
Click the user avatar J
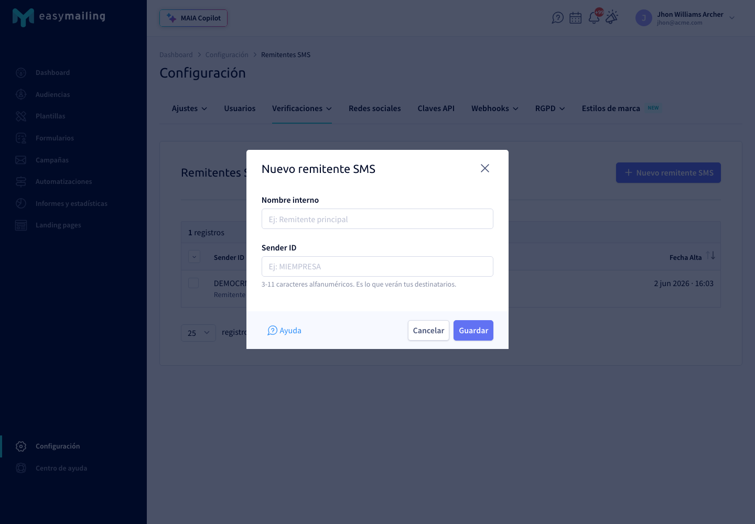644,18
